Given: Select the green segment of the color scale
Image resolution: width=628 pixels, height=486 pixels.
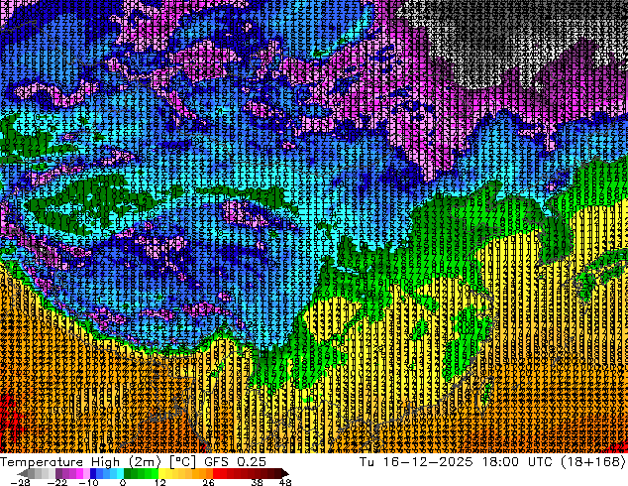Looking at the screenshot, I should point(139,473).
